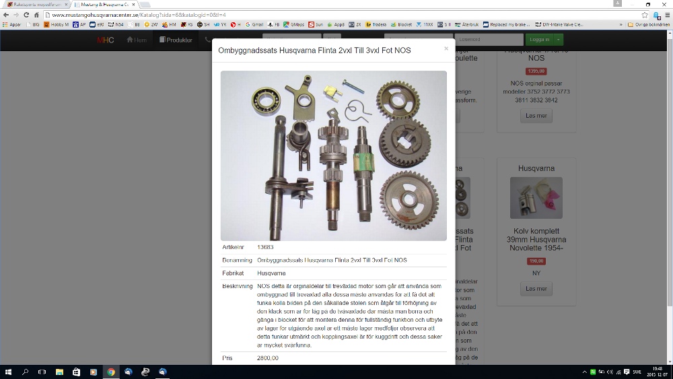This screenshot has height=379, width=673.
Task: Click the MHC site logo
Action: click(105, 40)
